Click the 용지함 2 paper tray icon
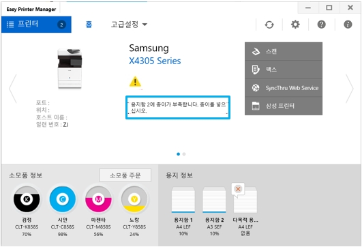The width and height of the screenshot is (362, 247). point(214,200)
